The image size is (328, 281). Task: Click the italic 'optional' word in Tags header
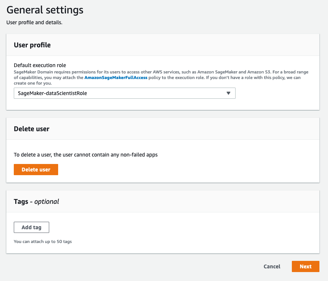tap(47, 202)
